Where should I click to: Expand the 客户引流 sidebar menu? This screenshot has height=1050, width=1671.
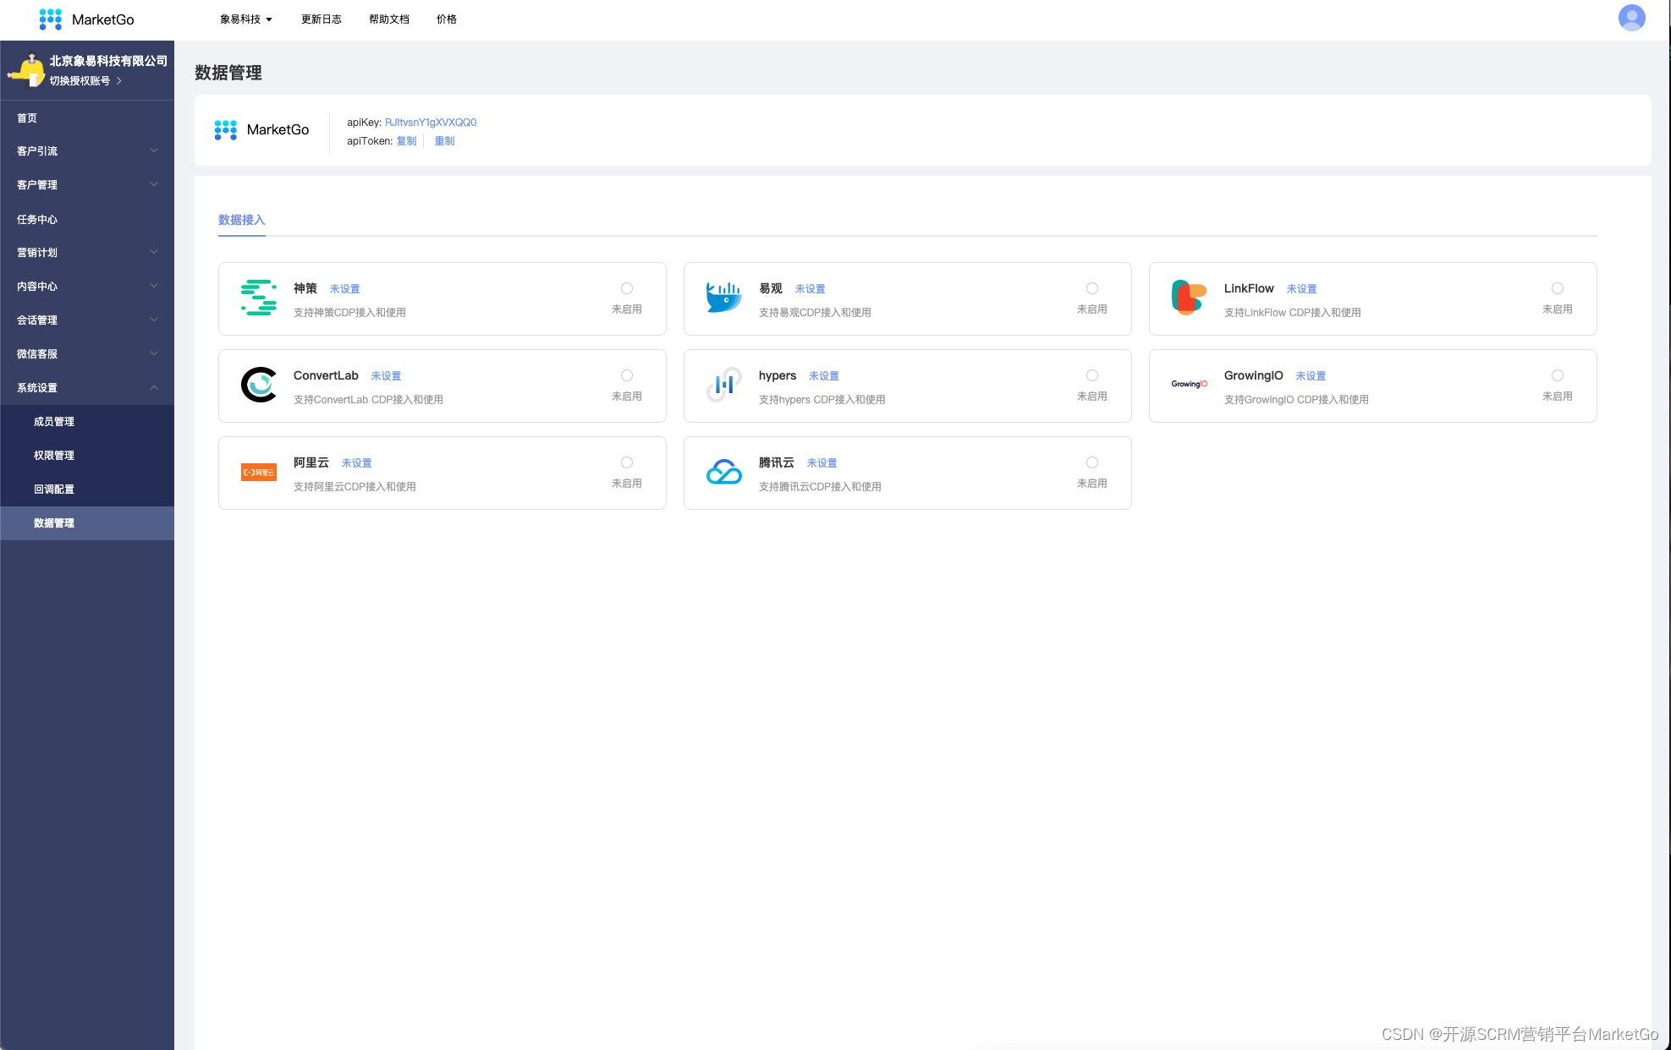point(87,151)
